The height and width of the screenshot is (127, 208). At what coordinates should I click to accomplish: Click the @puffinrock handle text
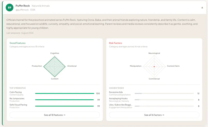(22, 10)
